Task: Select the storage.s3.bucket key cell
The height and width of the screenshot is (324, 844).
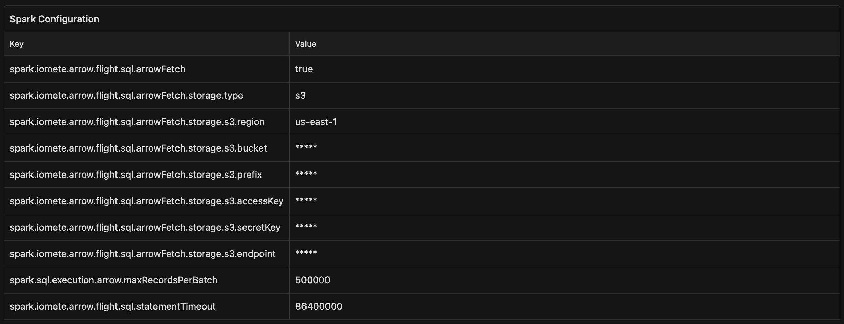Action: click(x=138, y=148)
